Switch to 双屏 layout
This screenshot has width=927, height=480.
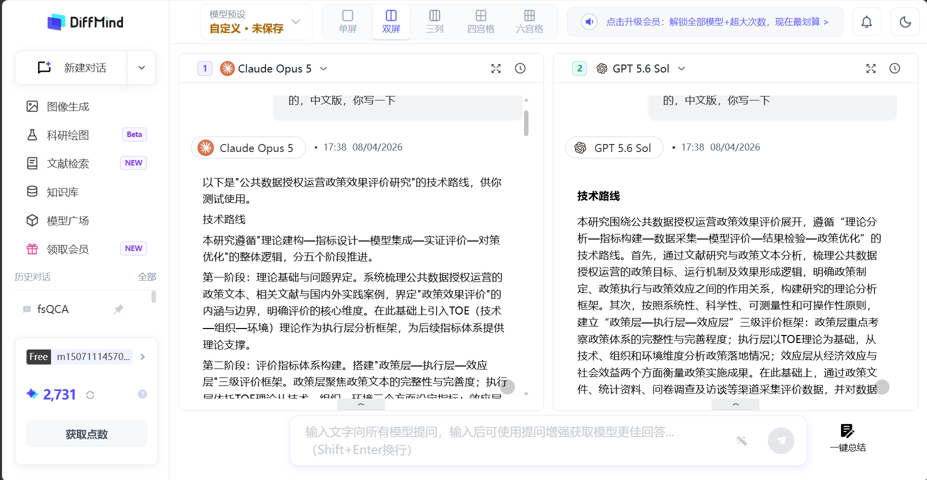(x=391, y=21)
